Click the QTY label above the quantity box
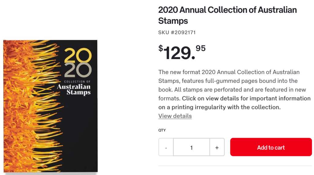The image size is (314, 175). pos(162,130)
